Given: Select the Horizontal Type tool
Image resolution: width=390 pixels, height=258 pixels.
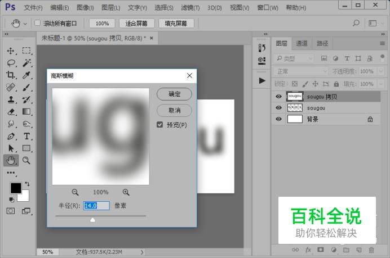Looking at the screenshot, I should click(26, 136).
